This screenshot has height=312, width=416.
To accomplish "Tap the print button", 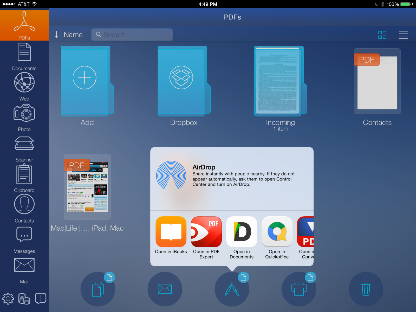I will [299, 289].
